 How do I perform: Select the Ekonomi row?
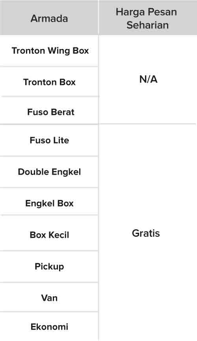click(49, 327)
